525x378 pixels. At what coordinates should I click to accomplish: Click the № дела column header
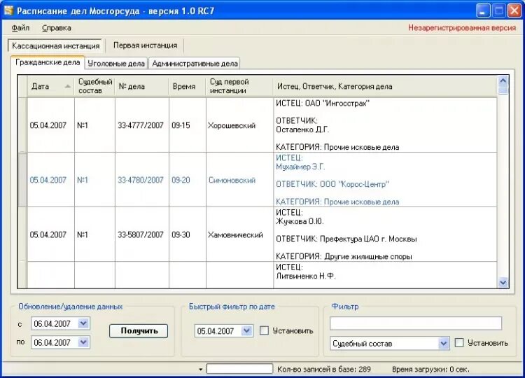pos(142,86)
